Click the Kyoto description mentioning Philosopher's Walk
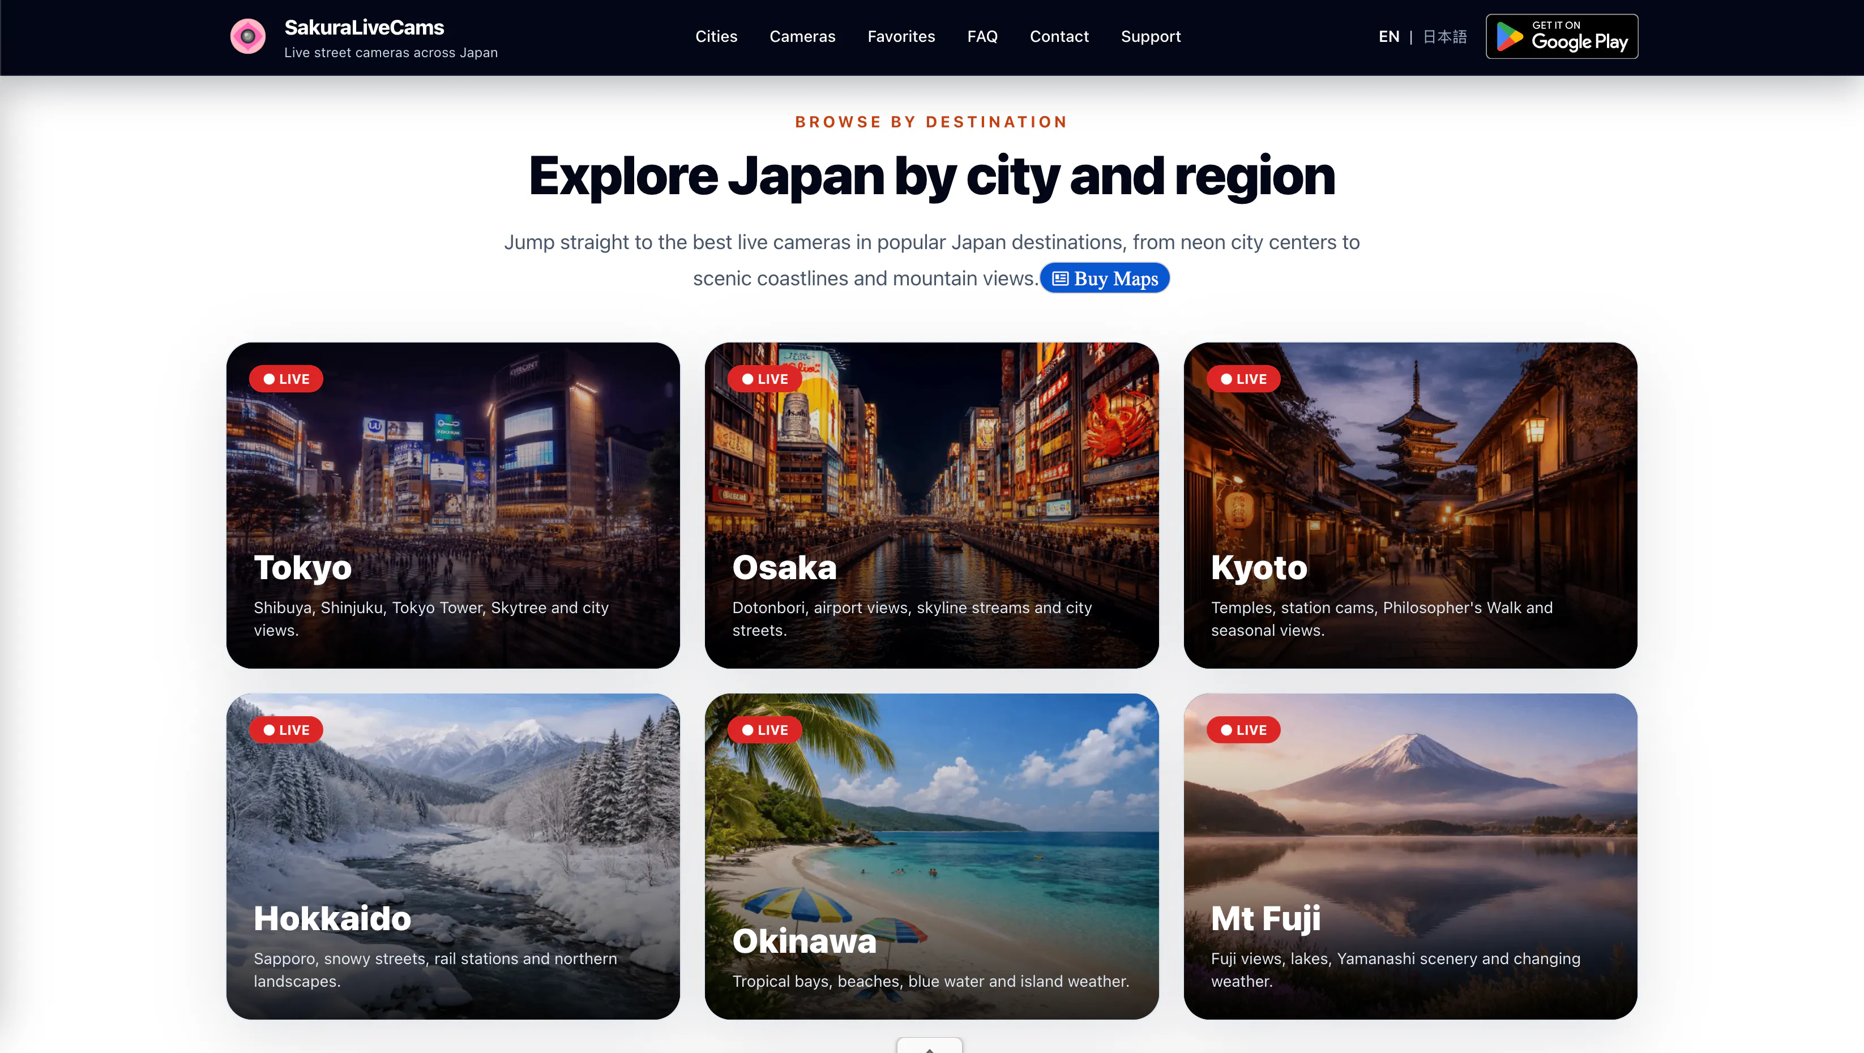This screenshot has width=1864, height=1053. point(1382,619)
